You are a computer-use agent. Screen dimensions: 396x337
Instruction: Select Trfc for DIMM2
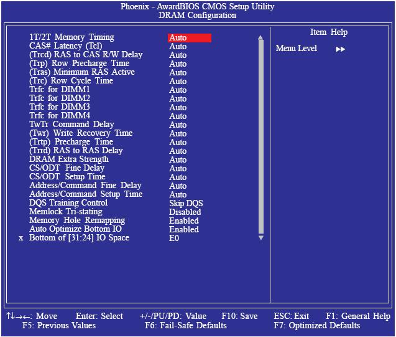point(60,98)
